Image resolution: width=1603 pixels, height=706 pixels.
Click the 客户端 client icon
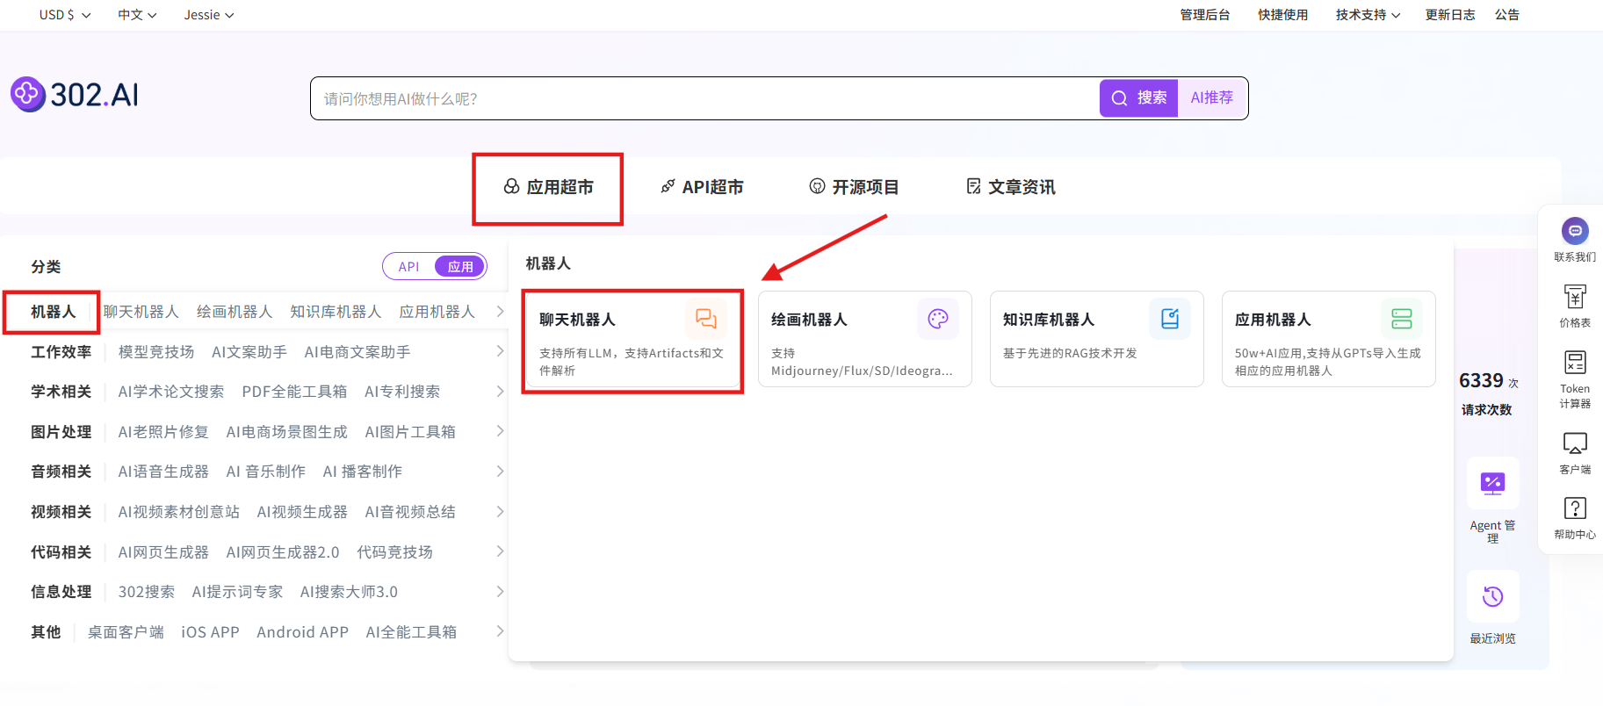coord(1574,443)
